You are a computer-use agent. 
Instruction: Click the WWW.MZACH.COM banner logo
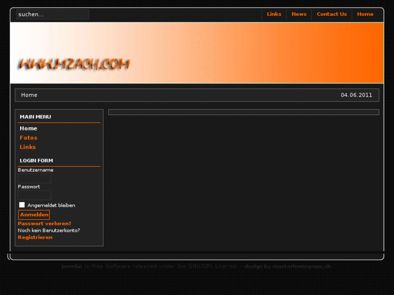click(74, 64)
